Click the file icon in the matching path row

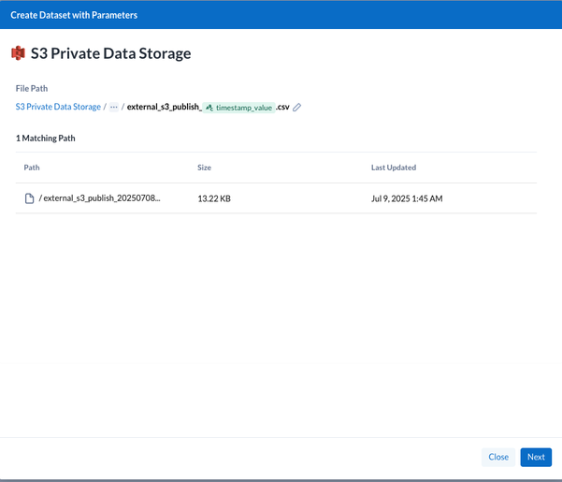[x=30, y=198]
